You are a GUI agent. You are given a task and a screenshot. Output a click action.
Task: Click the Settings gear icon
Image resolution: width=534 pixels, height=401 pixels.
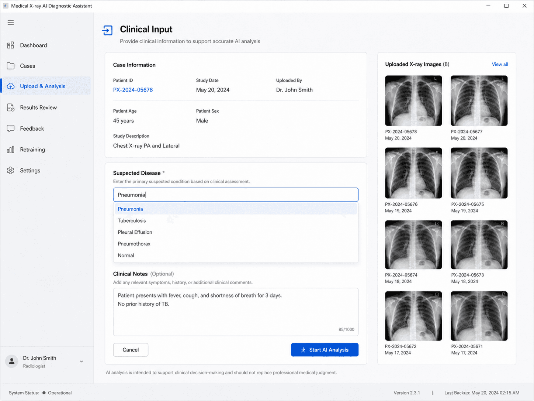(x=11, y=170)
